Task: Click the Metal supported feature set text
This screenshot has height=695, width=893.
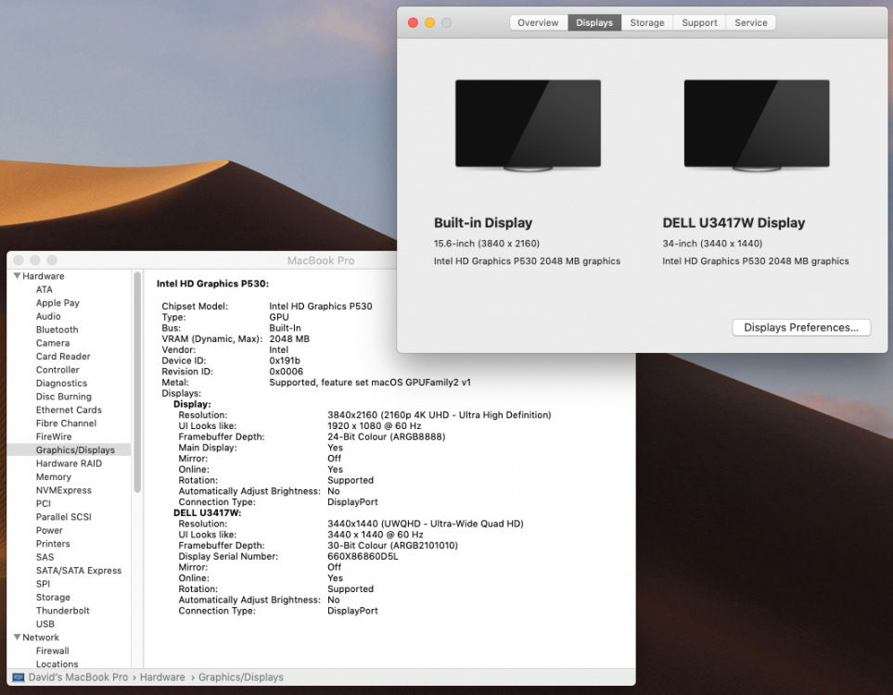Action: pyautogui.click(x=370, y=383)
